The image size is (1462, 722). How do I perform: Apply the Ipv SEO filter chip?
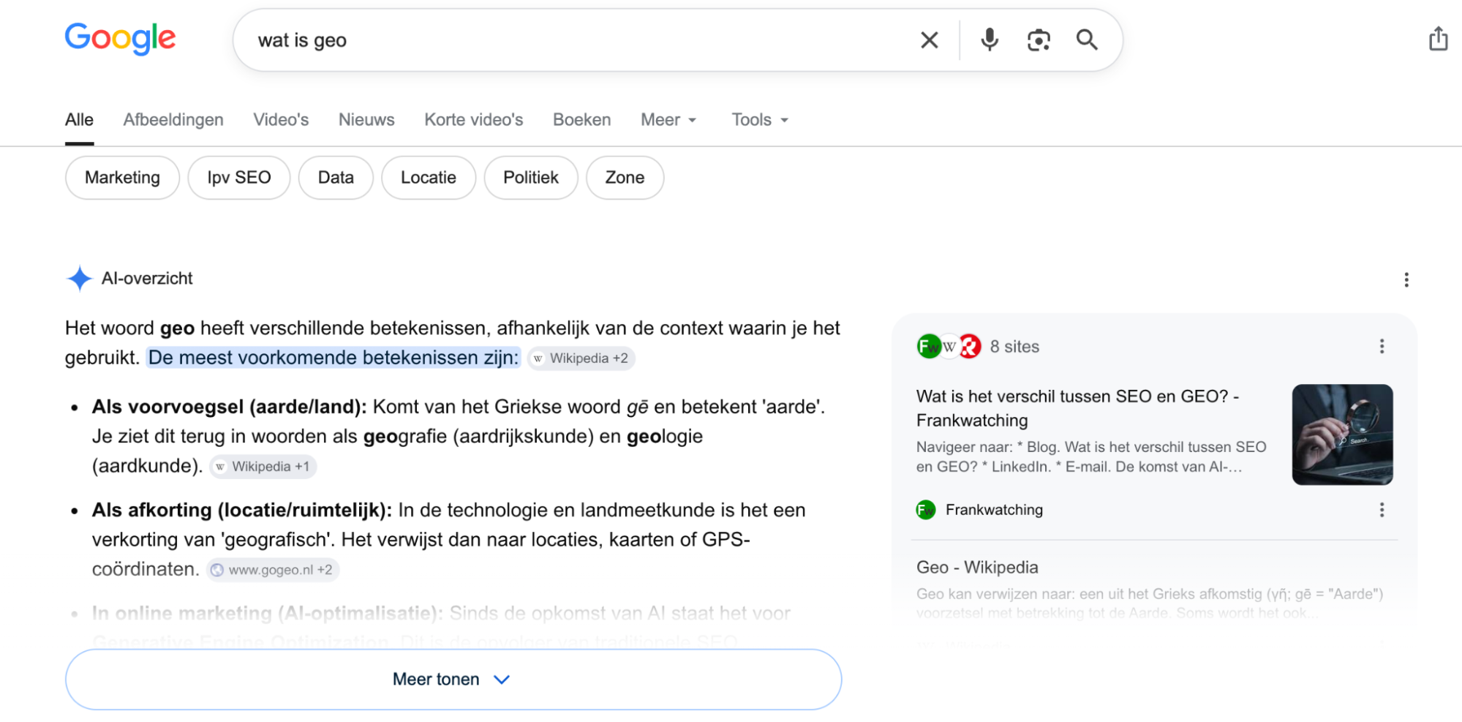click(239, 178)
